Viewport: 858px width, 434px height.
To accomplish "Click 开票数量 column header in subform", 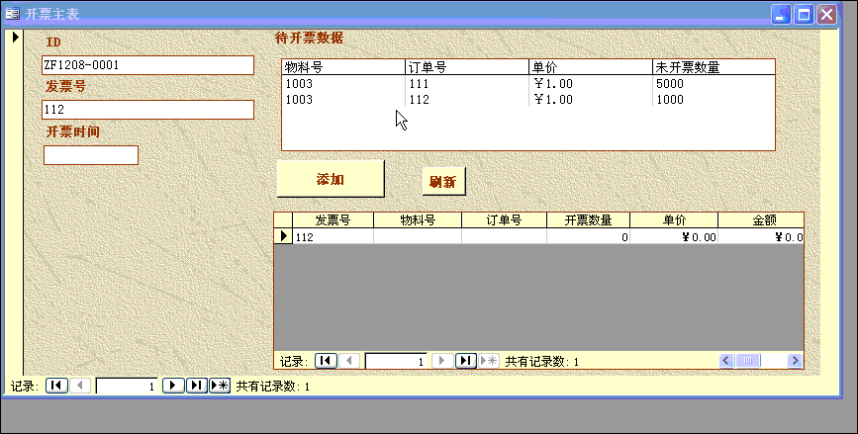I will pyautogui.click(x=588, y=220).
